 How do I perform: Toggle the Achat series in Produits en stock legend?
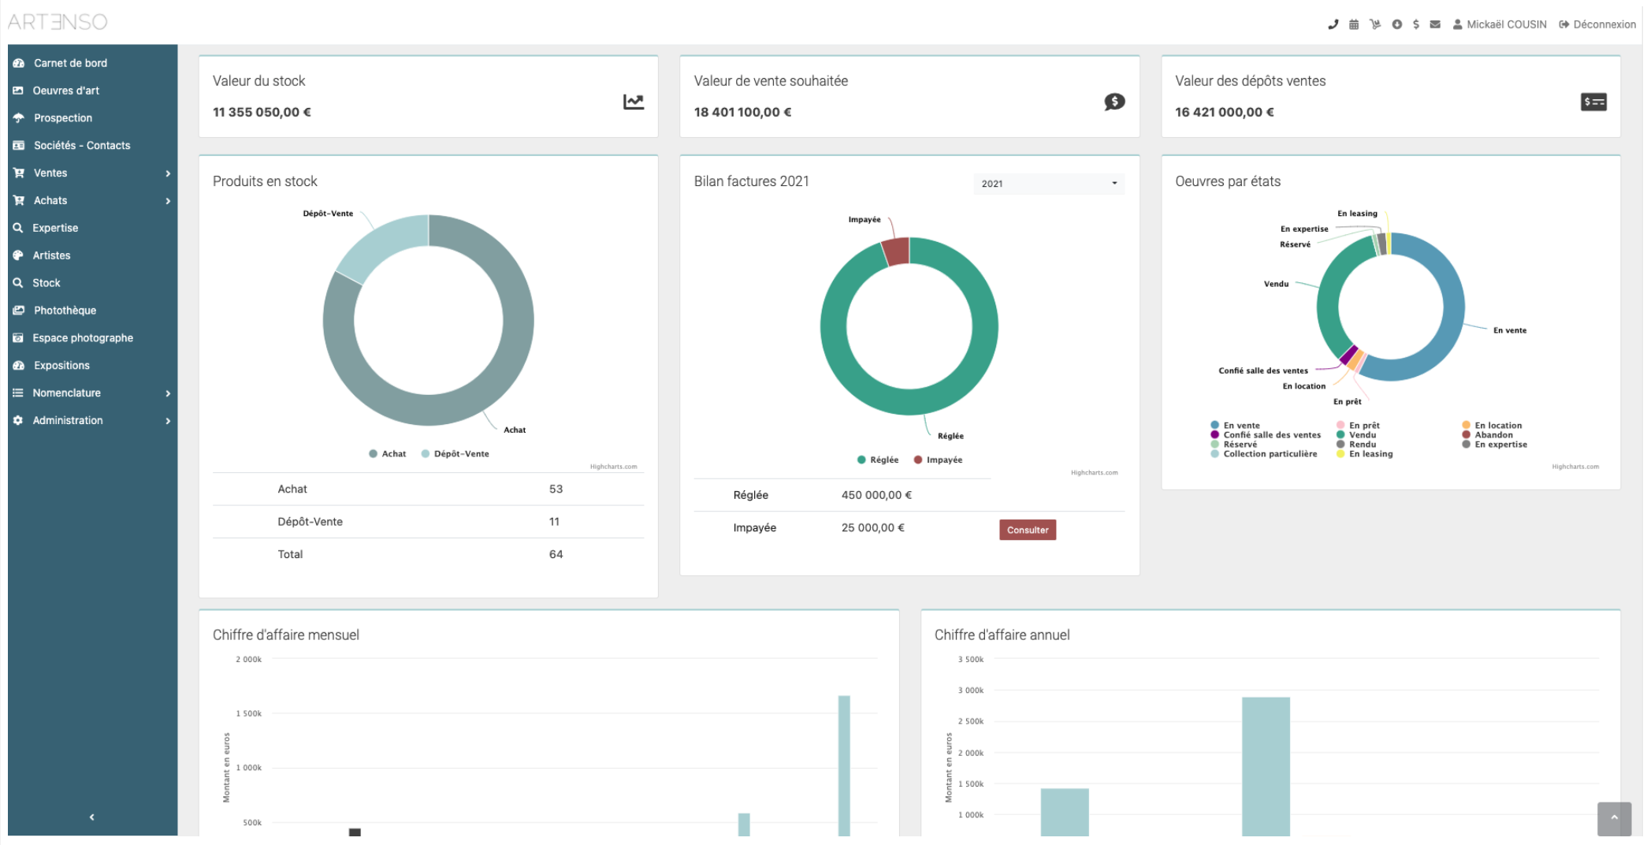tap(387, 454)
